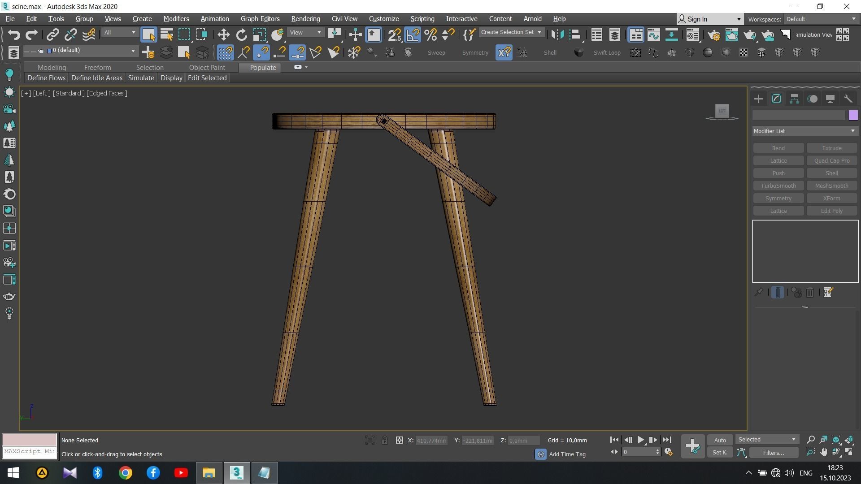The image size is (861, 484).
Task: Open the Hierarchy panel tab
Action: pyautogui.click(x=794, y=99)
